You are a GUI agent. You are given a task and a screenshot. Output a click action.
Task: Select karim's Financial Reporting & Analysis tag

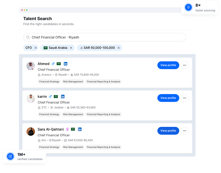point(104,114)
